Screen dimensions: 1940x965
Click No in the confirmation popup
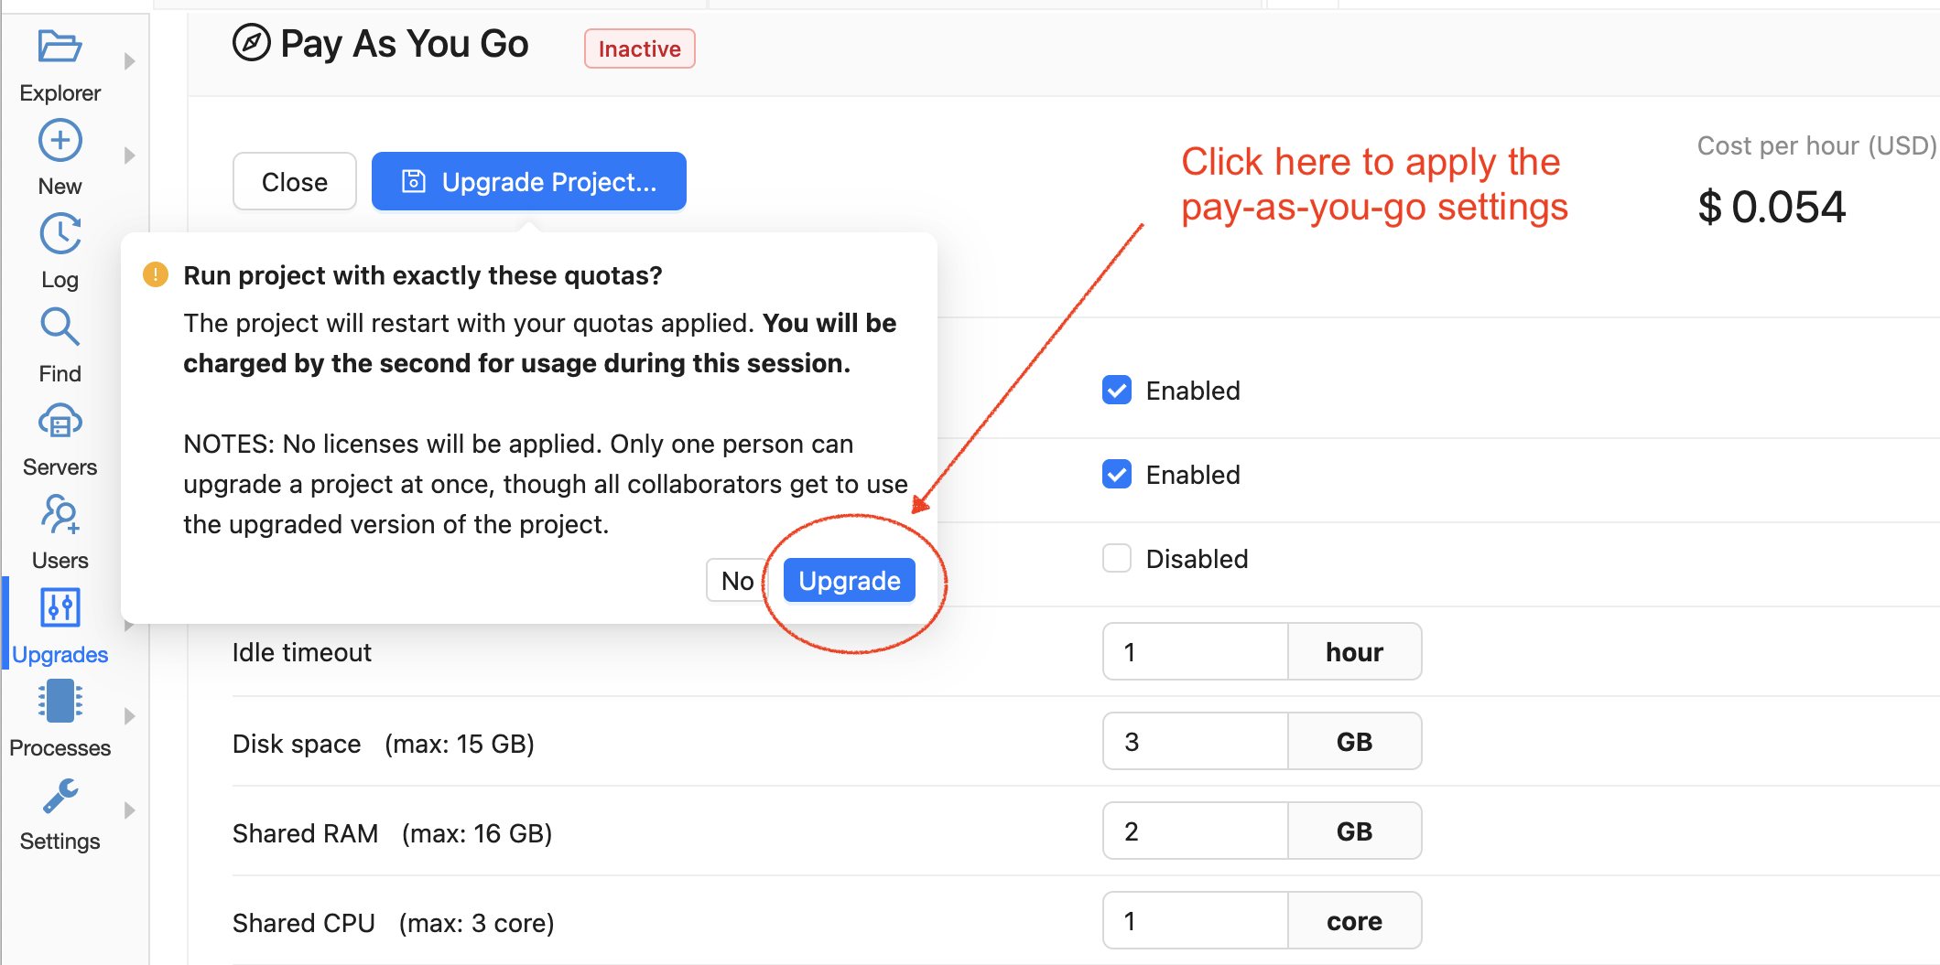click(x=737, y=581)
